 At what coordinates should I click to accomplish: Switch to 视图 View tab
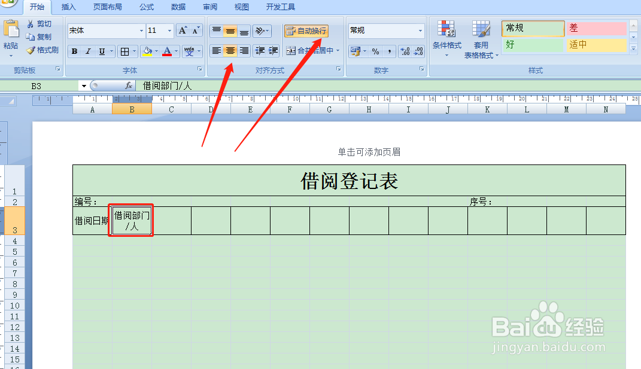242,7
